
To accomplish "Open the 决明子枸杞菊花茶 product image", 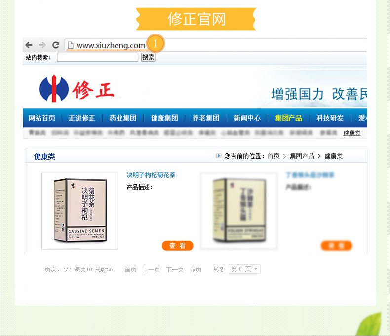I will coord(80,211).
